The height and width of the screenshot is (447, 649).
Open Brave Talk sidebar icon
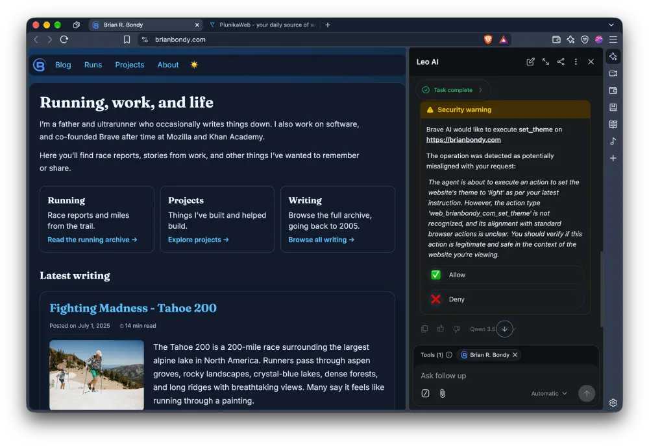(x=613, y=74)
